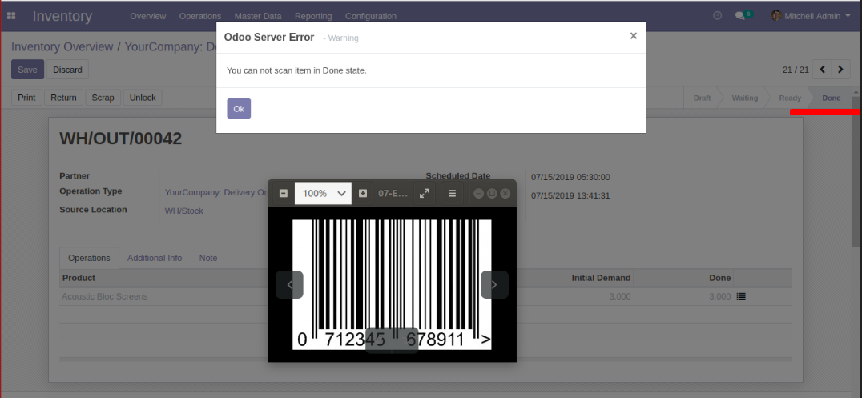Open the Operations menu
This screenshot has width=862, height=398.
[200, 16]
